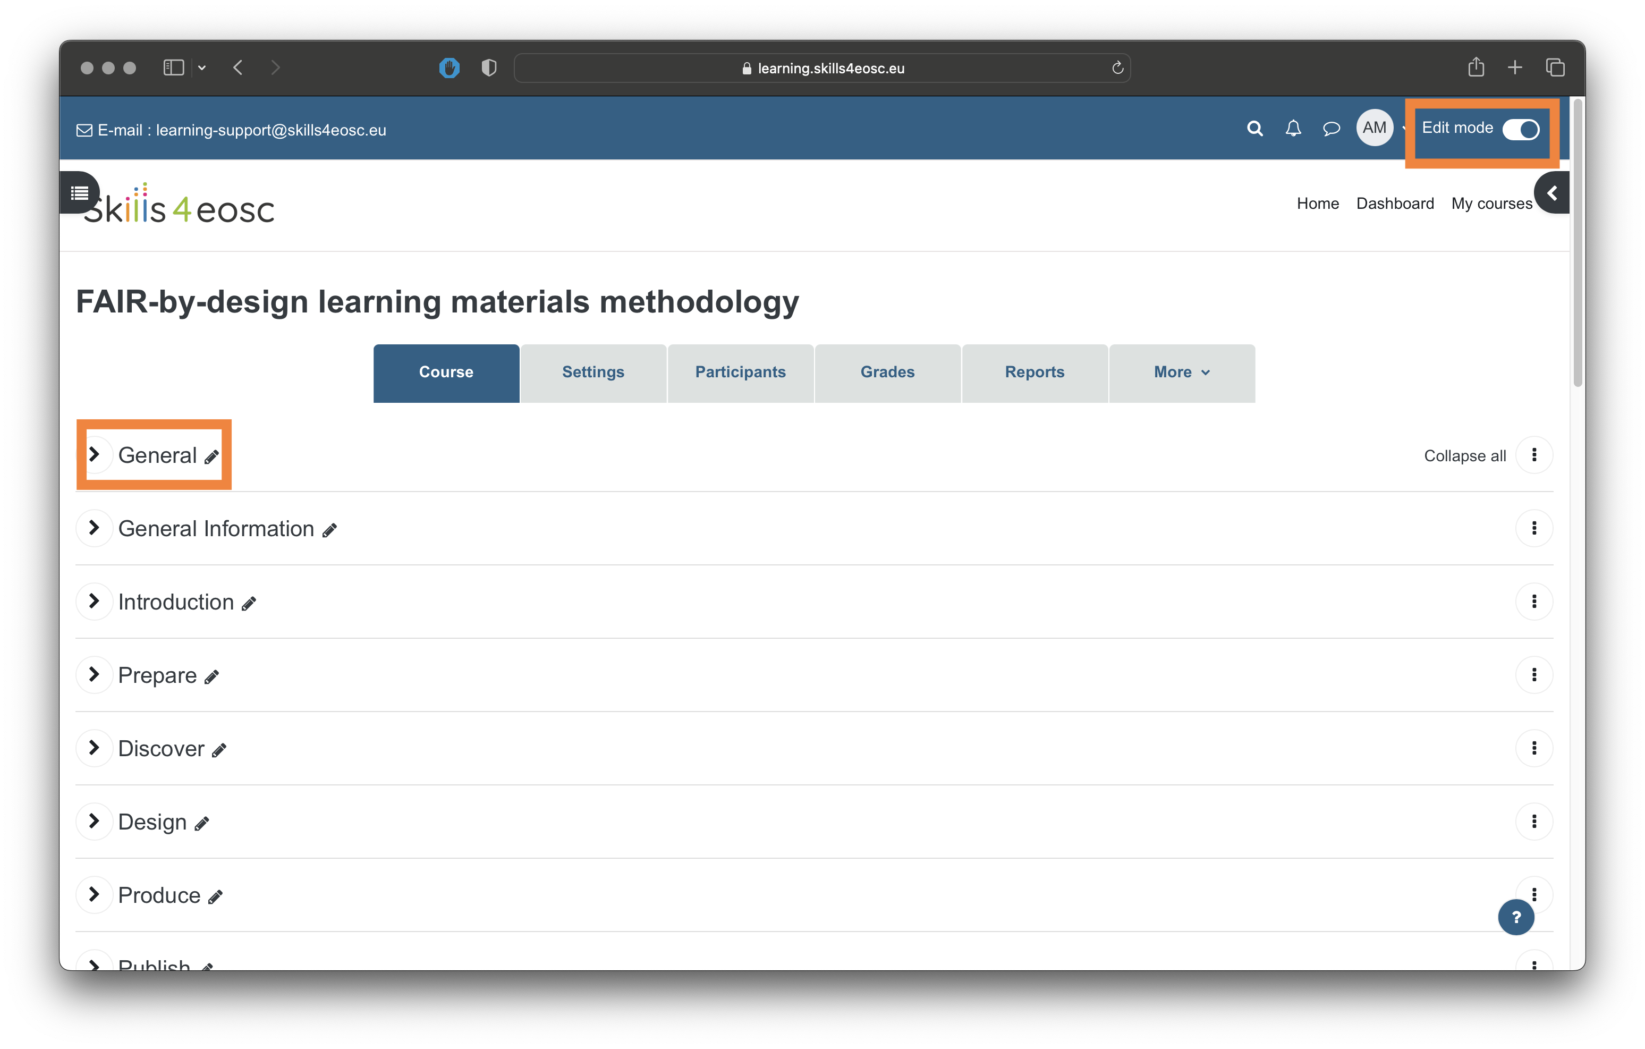Reload the page with the browser refresh control

click(1117, 67)
